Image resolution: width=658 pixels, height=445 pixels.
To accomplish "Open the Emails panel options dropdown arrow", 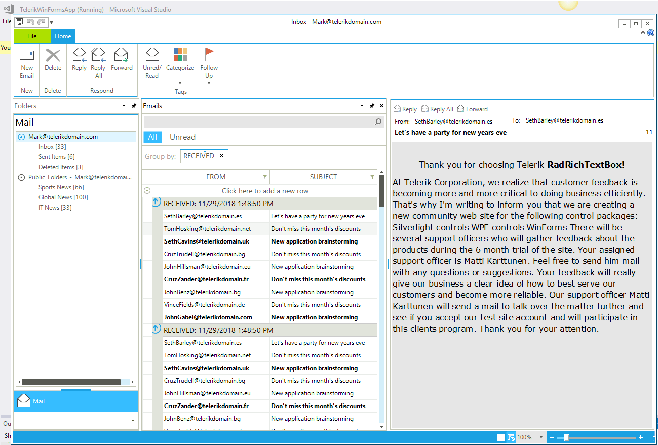I will click(x=362, y=106).
